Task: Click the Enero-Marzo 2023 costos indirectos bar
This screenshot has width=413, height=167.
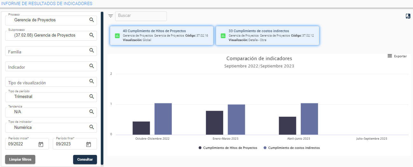Action: tap(236, 119)
